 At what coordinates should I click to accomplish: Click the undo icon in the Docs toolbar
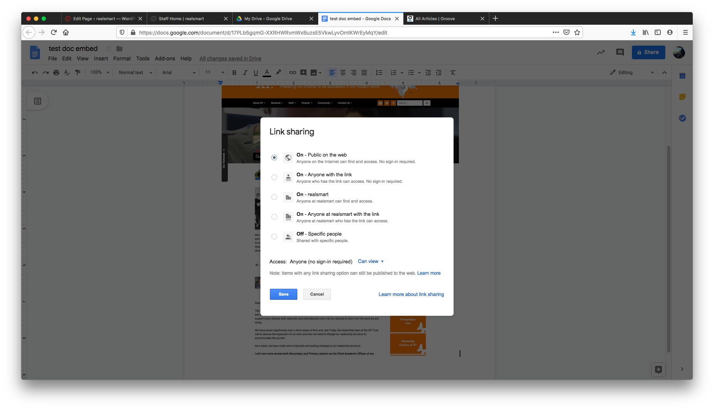point(35,73)
